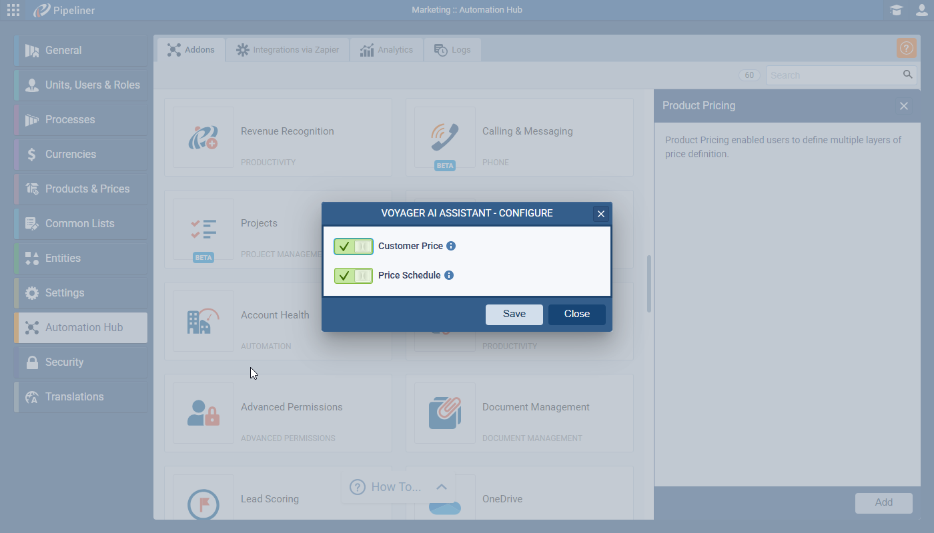Toggle the Price Schedule switch
934x533 pixels.
coord(354,276)
